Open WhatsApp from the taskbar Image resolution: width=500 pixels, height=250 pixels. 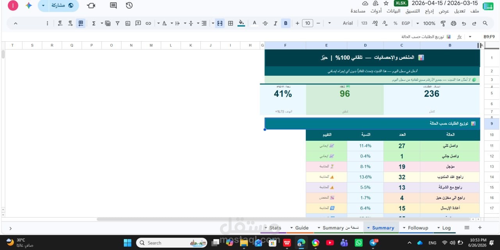coord(359,243)
